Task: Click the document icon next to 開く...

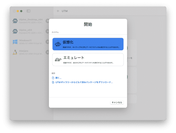Action: 53,78
